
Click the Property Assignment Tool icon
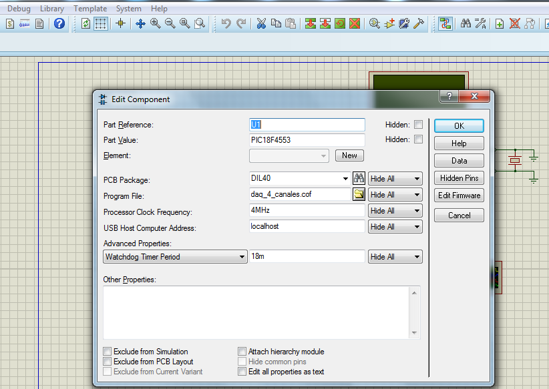click(480, 24)
